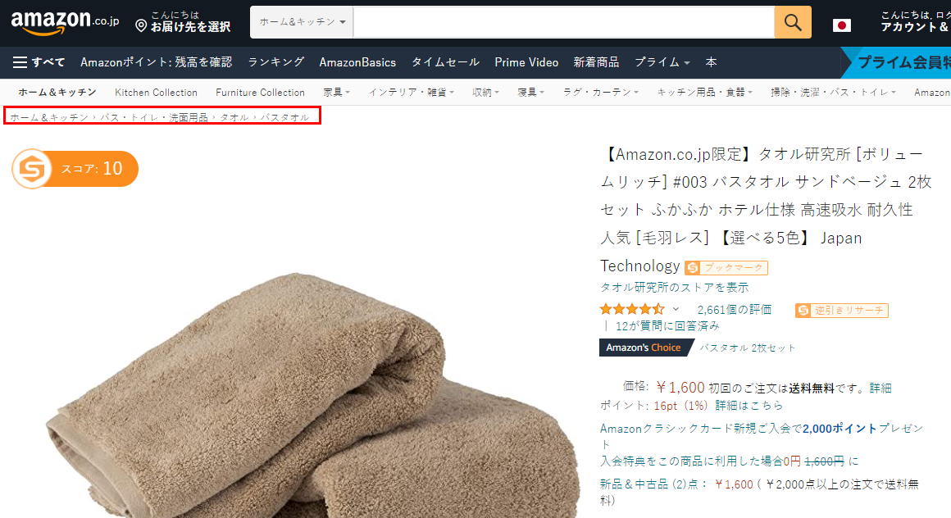951x518 pixels.
Task: Expand the 家具 submenu
Action: coord(337,92)
